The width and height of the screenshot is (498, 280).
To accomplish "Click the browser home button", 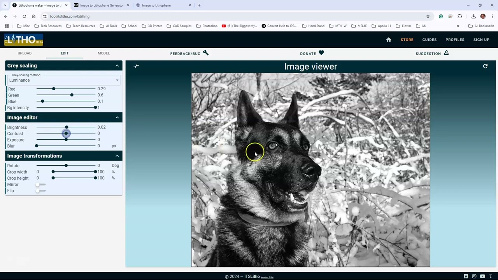I will pos(33,16).
